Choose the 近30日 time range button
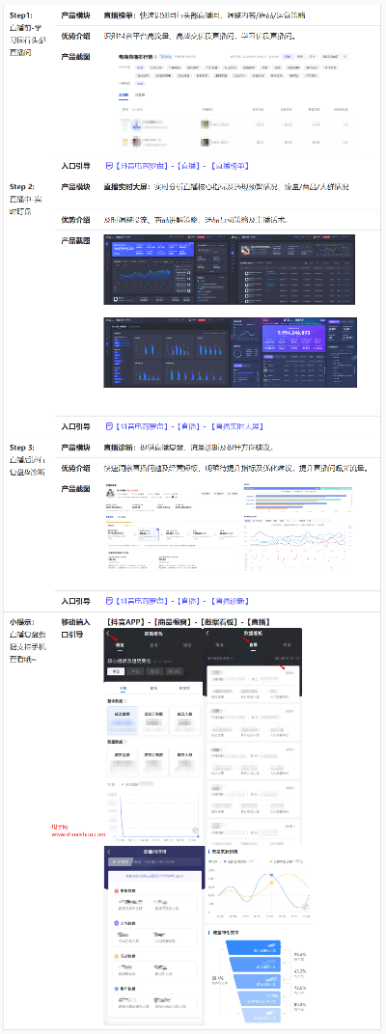The height and width of the screenshot is (1034, 386). click(x=174, y=671)
